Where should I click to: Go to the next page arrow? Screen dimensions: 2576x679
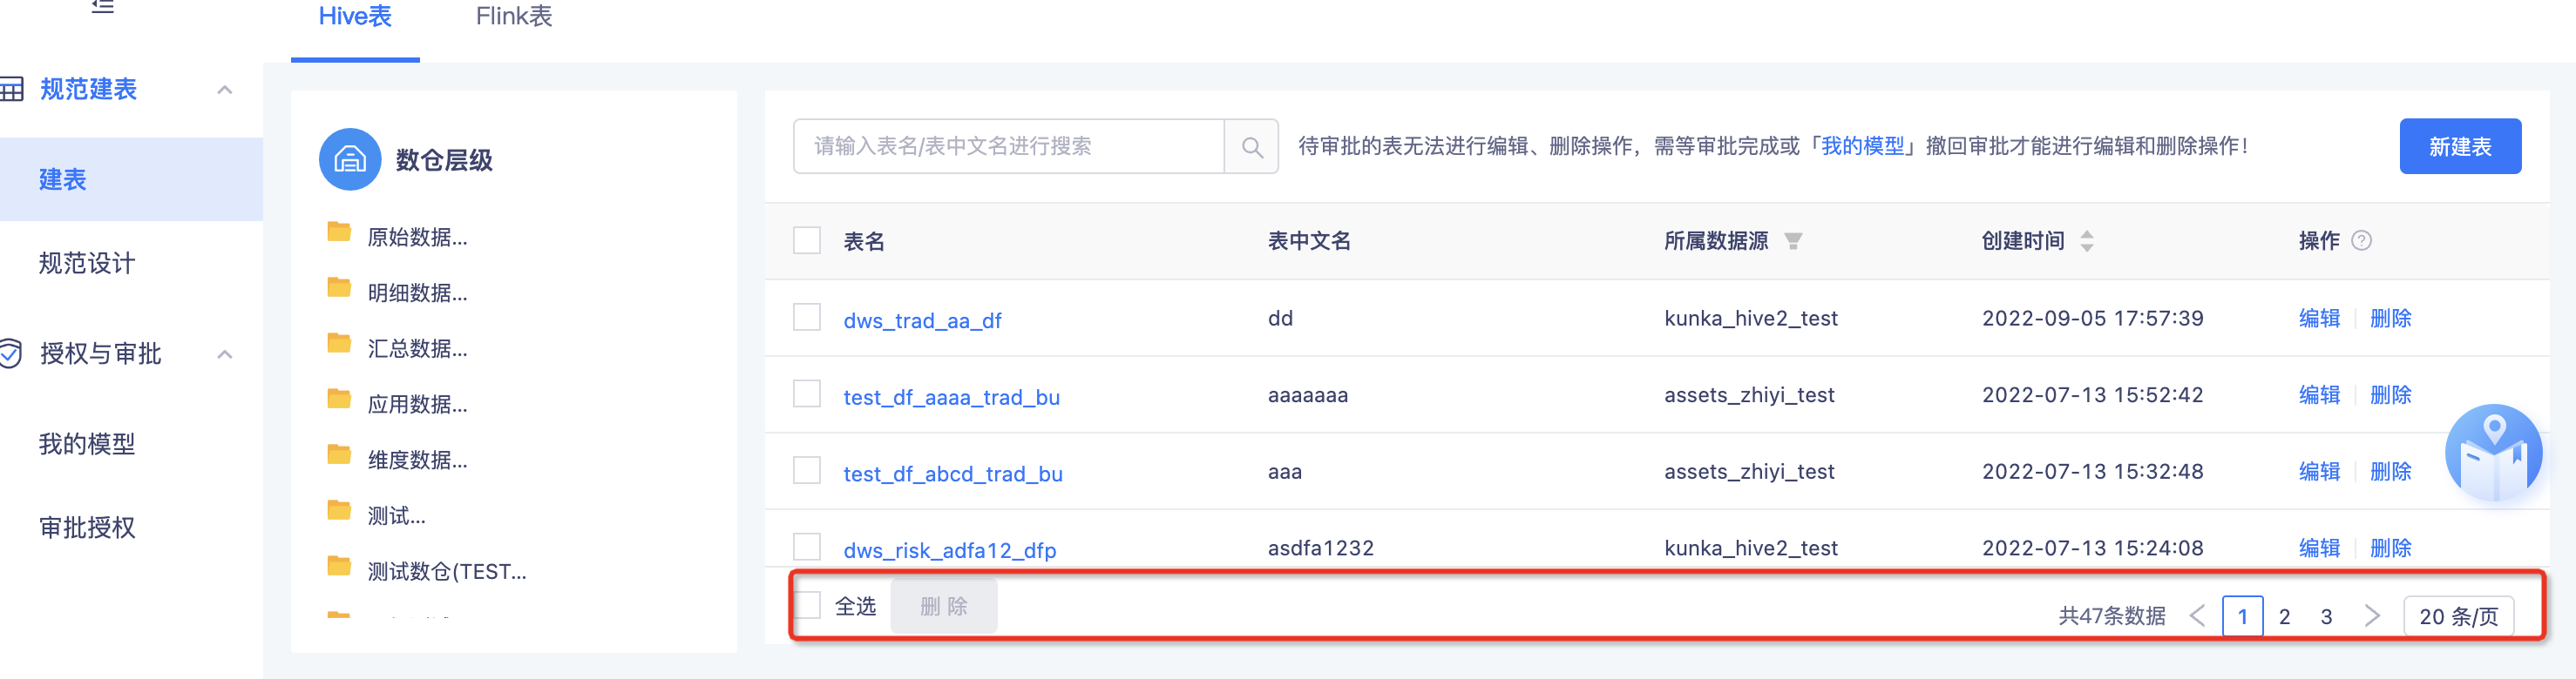click(2372, 616)
